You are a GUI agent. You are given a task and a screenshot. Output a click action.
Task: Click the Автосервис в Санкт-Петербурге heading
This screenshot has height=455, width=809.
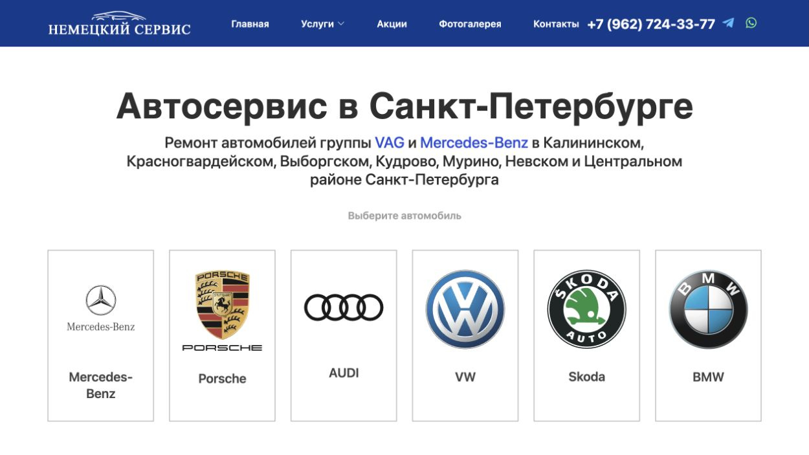click(x=404, y=106)
